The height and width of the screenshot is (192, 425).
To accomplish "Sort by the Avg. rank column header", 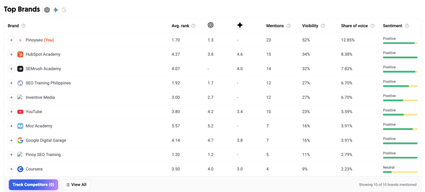I will tap(181, 26).
